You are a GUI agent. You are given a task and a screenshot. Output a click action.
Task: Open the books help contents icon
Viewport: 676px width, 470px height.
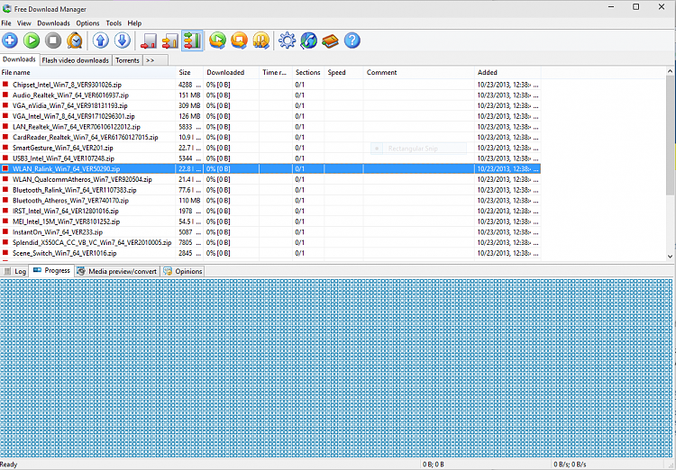tap(330, 41)
